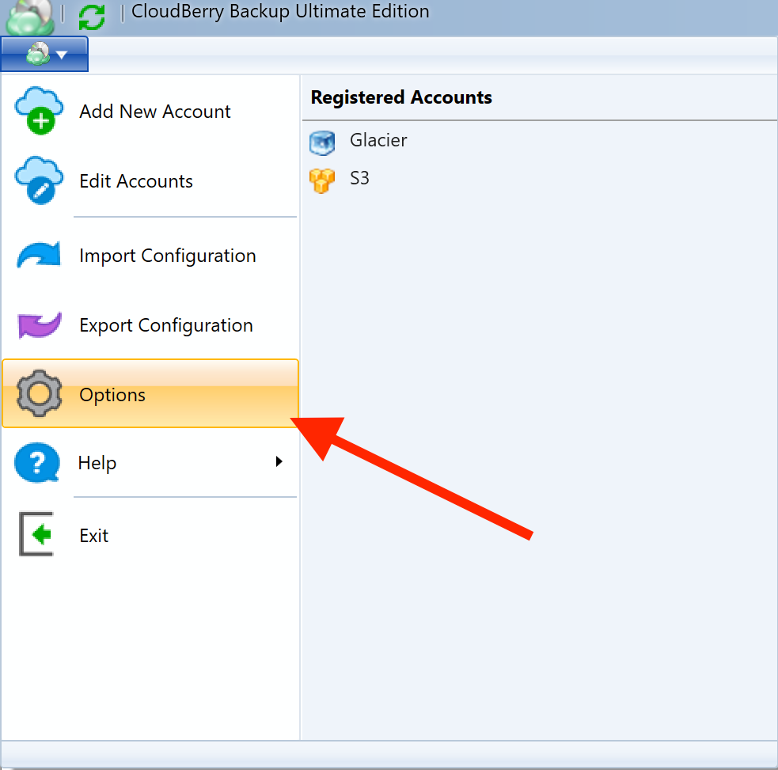Viewport: 778px width, 770px height.
Task: Click the Glacier ice cube icon
Action: click(322, 142)
